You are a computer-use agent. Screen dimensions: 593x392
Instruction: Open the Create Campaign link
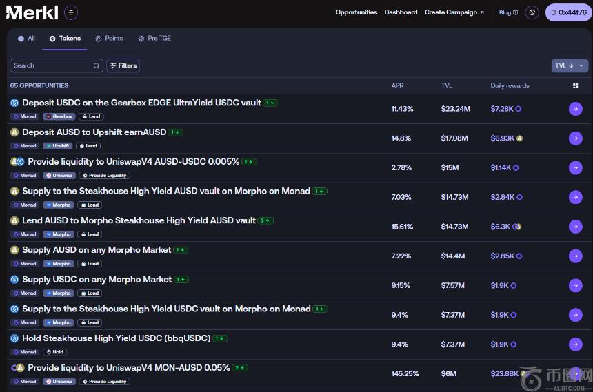[454, 12]
